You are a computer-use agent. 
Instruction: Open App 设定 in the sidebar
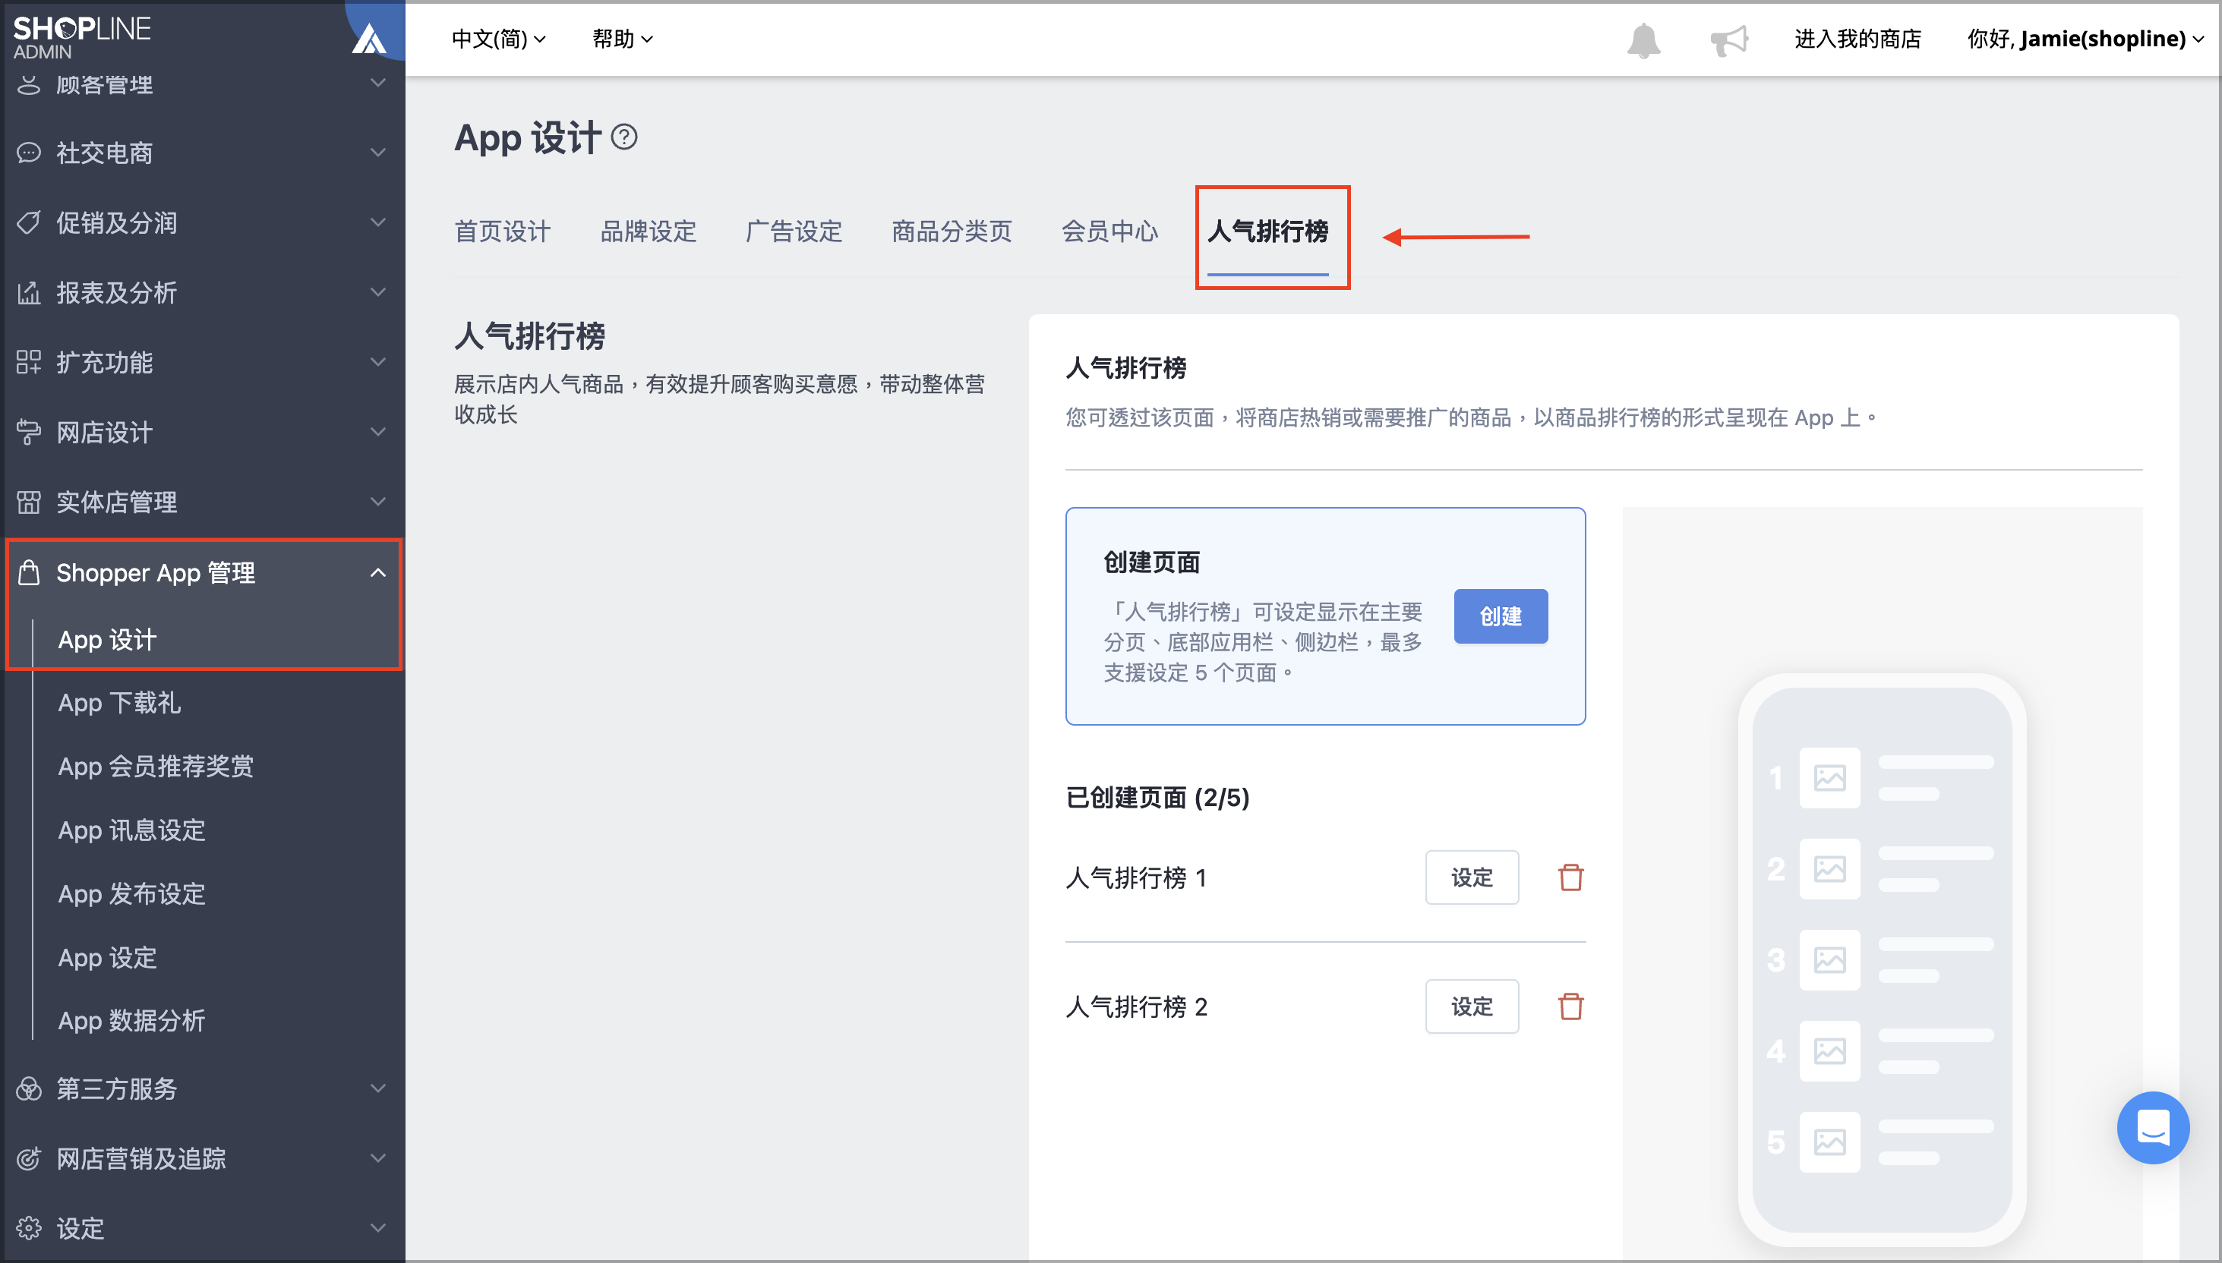(x=108, y=958)
